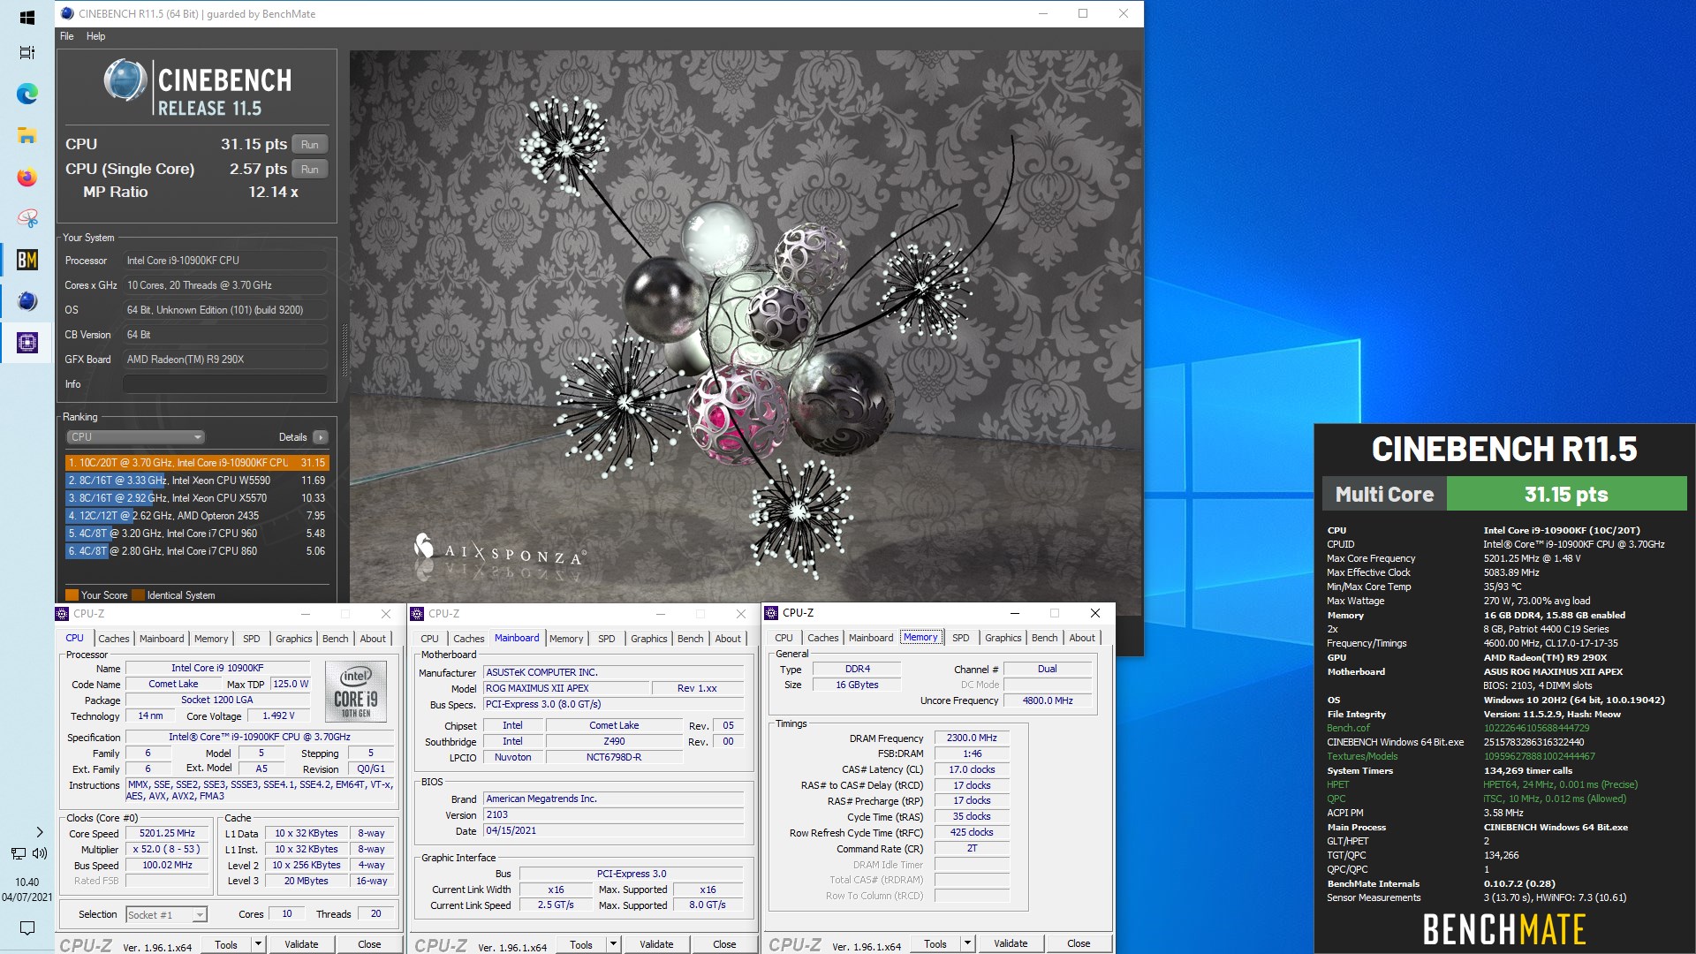The width and height of the screenshot is (1696, 954).
Task: Launch Microsoft Edge from the taskbar
Action: 26,94
